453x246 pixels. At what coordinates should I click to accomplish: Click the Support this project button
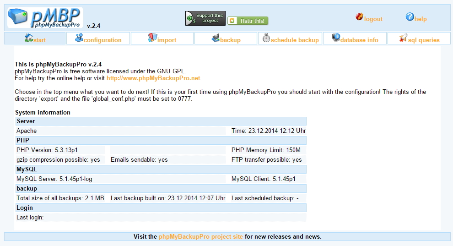click(x=205, y=18)
